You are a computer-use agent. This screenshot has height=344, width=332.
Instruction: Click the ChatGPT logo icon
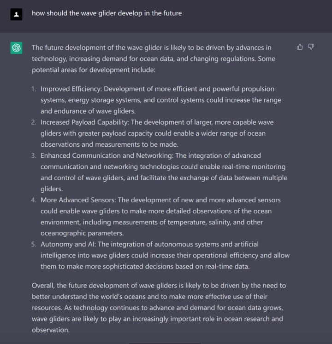[x=16, y=48]
